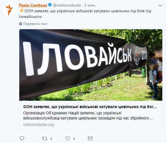Click the like count number
Image resolution: width=166 pixels, height=143 pixels.
pos(74,139)
